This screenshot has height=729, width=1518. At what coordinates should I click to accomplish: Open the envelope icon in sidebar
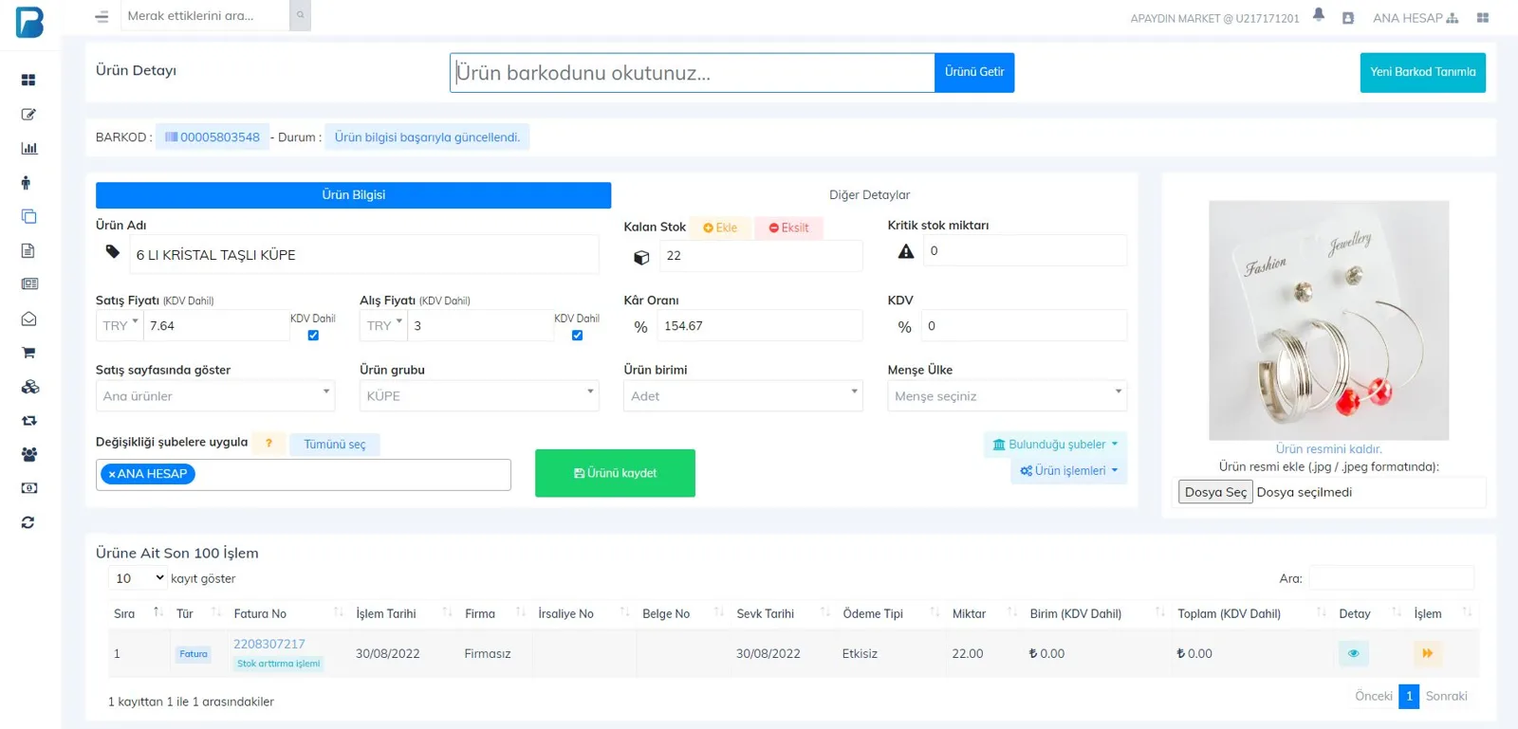click(28, 319)
